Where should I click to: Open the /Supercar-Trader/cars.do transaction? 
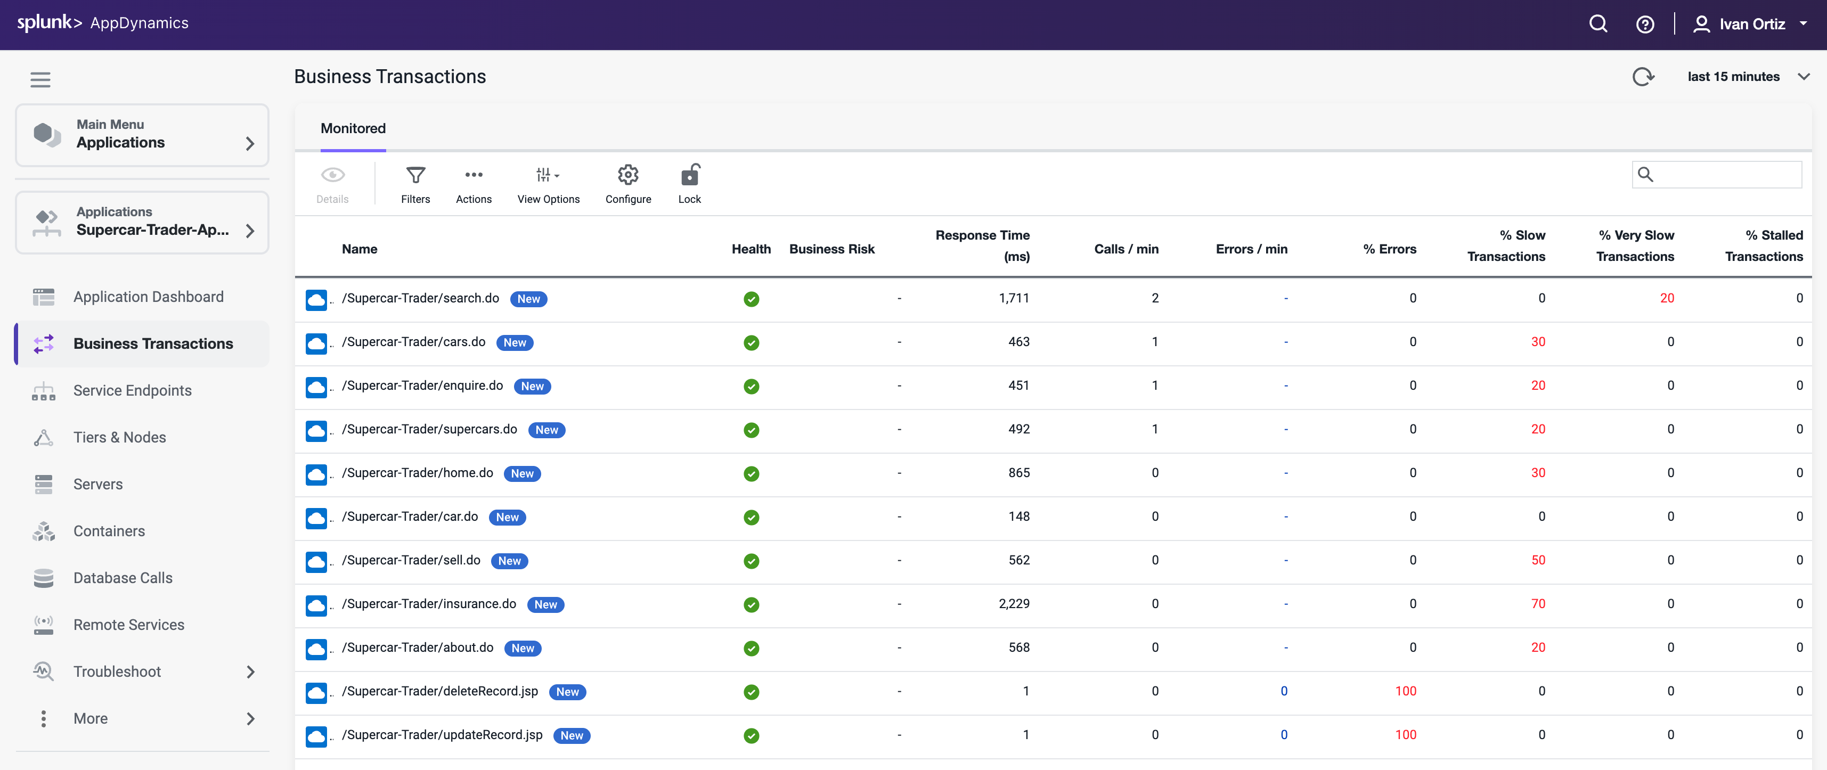(x=413, y=342)
